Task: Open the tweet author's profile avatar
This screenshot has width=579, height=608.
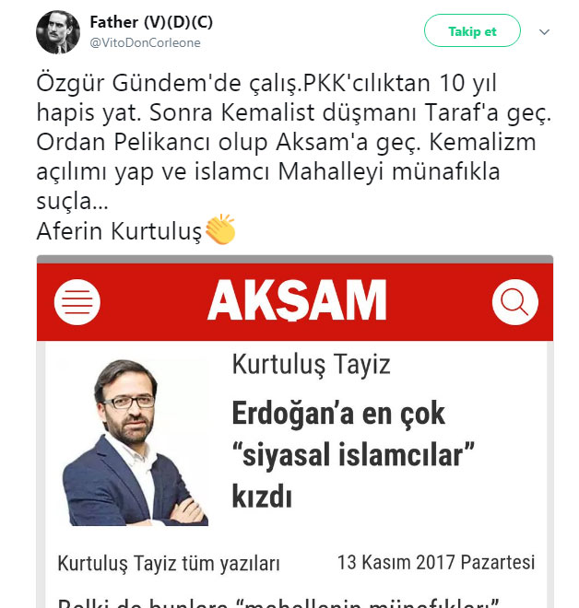Action: point(58,32)
